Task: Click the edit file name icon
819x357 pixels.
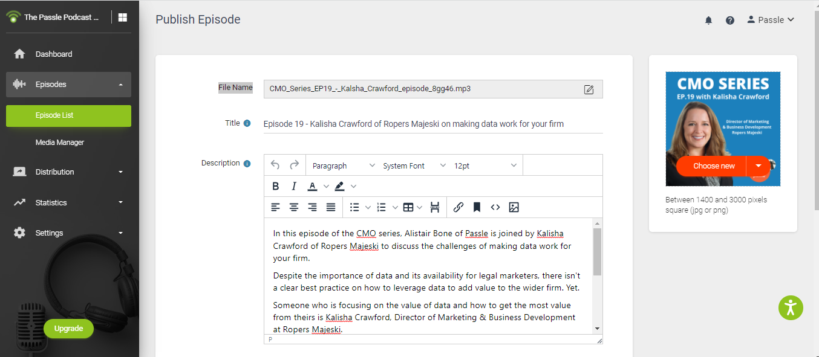Action: (x=589, y=89)
